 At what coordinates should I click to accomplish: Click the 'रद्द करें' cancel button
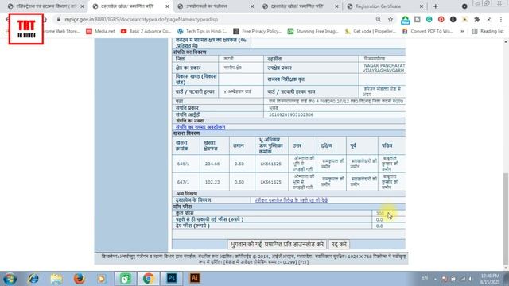coord(339,244)
